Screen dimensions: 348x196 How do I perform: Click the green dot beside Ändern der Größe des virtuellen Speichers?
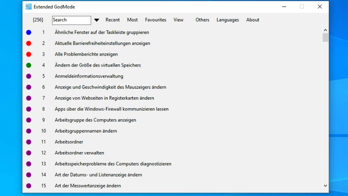[29, 65]
